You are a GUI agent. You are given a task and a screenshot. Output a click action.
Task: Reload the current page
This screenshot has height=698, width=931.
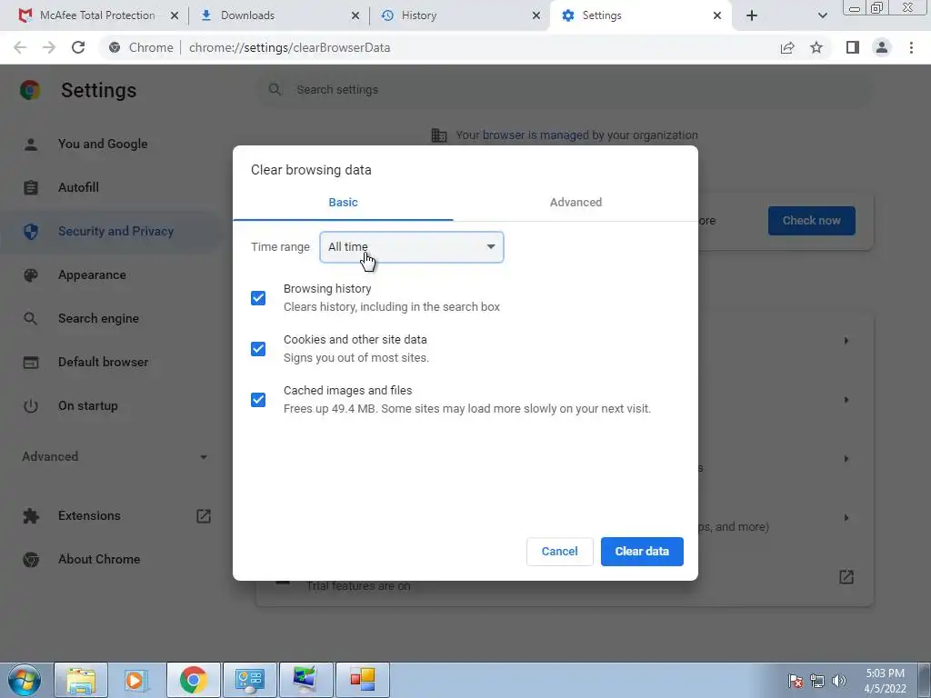(78, 47)
